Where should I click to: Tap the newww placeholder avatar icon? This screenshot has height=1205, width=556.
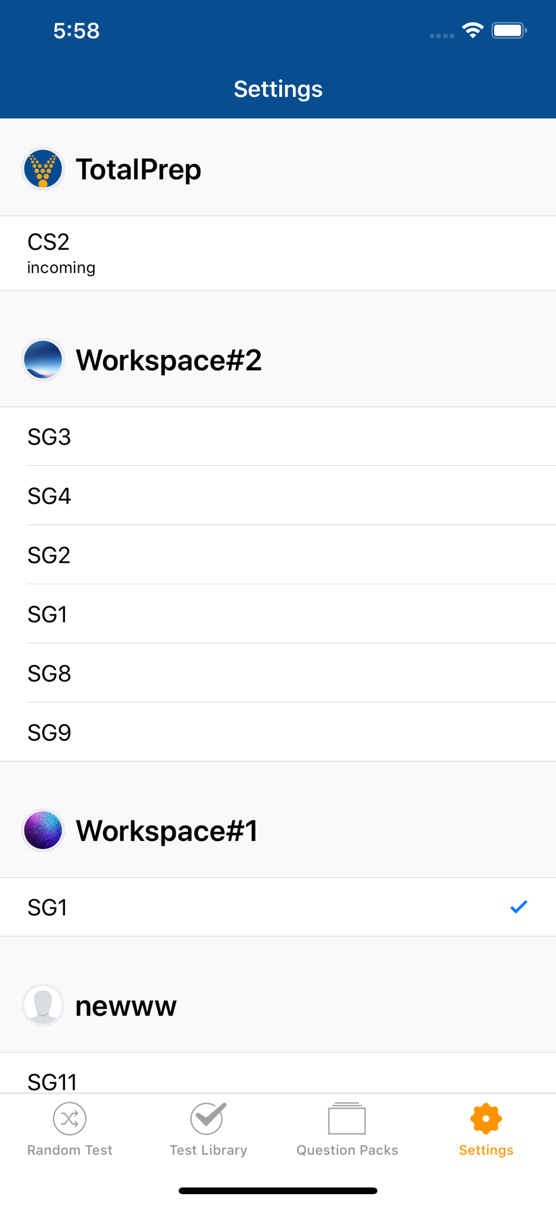click(43, 1005)
